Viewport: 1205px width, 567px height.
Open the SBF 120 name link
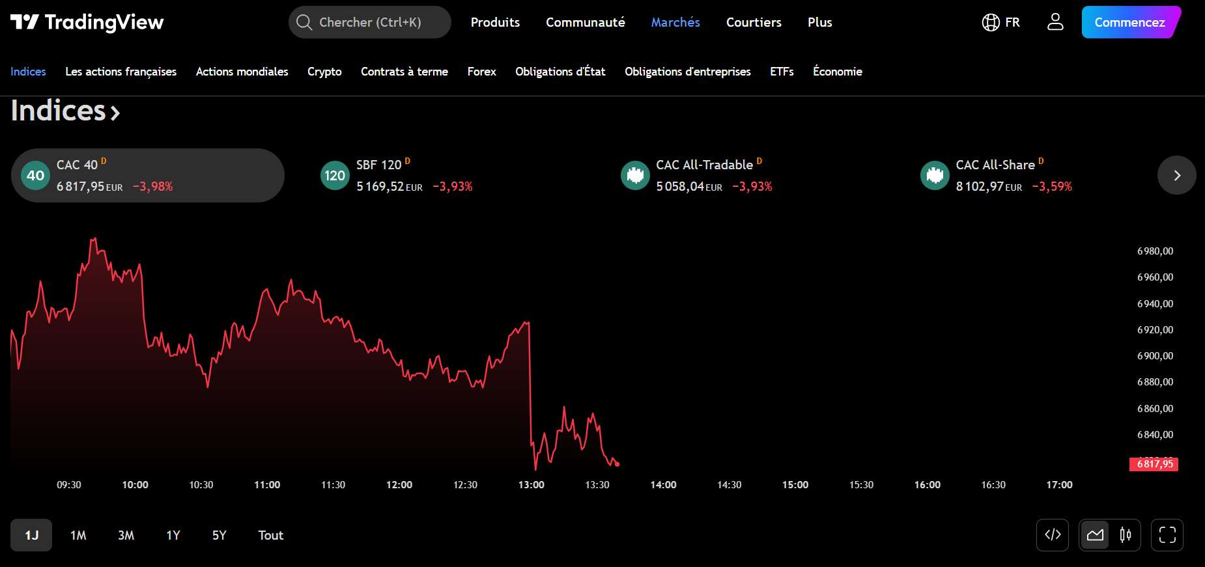click(378, 165)
